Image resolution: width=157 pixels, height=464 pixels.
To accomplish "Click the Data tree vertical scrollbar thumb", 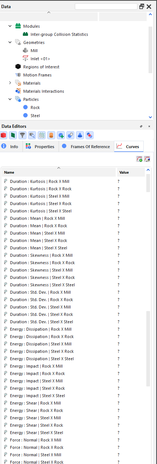I will [150, 49].
